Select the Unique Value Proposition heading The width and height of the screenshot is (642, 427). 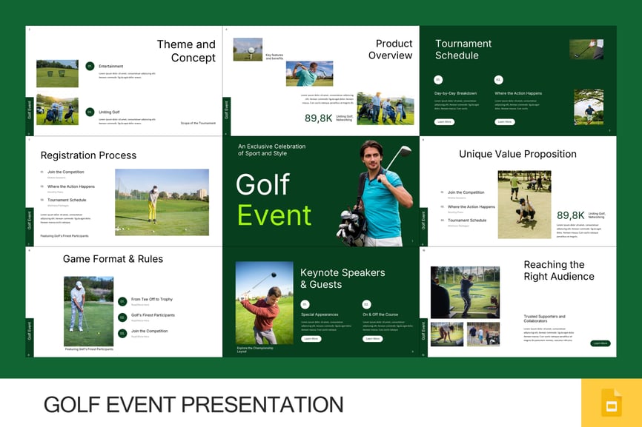click(x=517, y=154)
